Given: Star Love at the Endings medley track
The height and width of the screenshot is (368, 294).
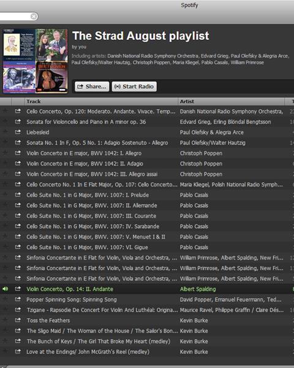Looking at the screenshot, I should [x=5, y=351].
